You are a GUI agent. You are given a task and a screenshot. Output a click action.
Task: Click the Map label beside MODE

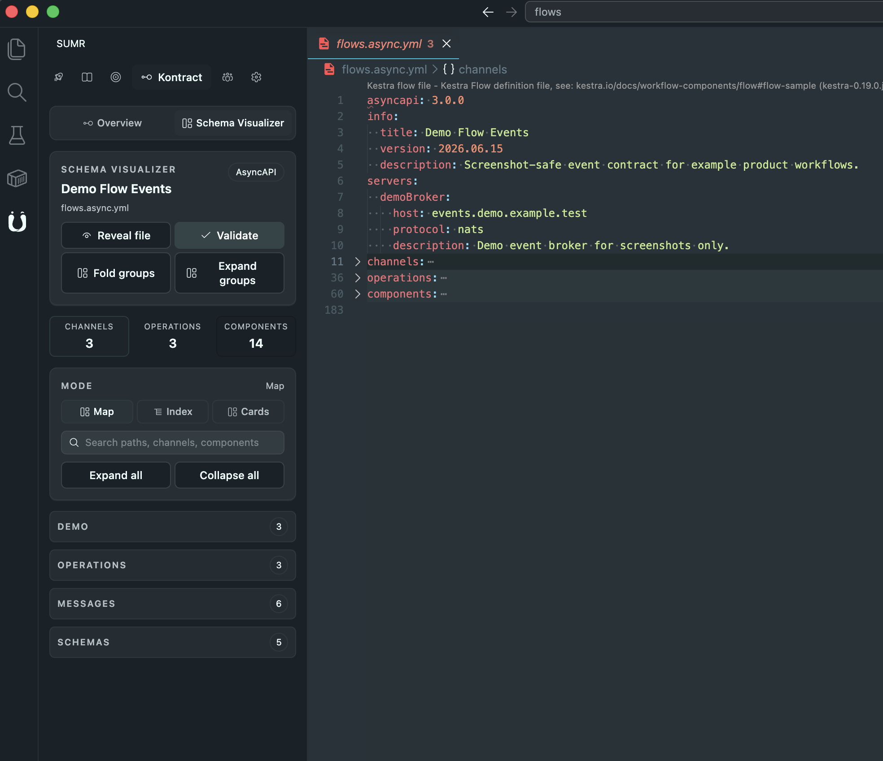click(275, 386)
